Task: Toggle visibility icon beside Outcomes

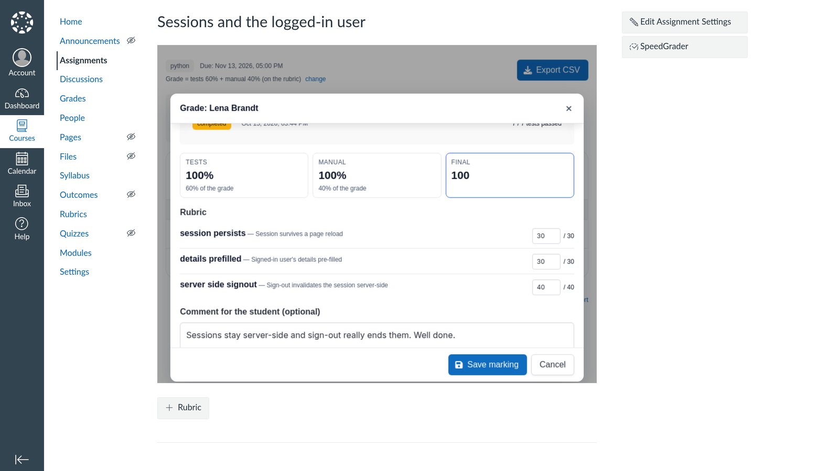Action: click(131, 194)
